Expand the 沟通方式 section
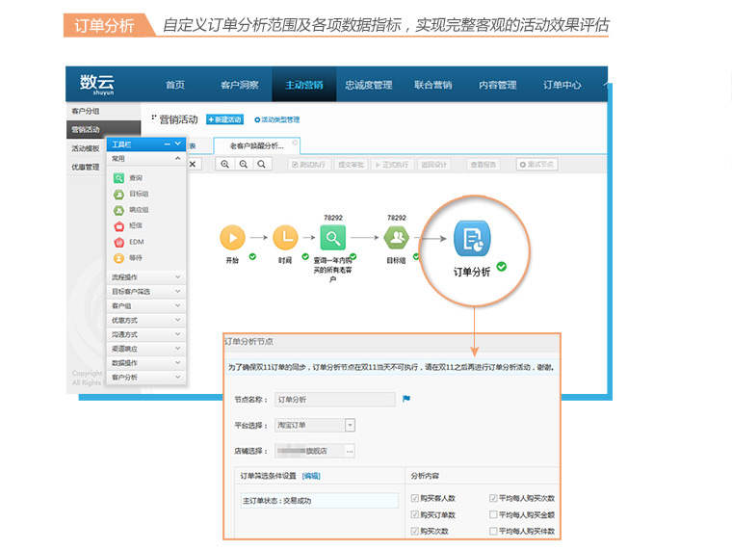This screenshot has width=732, height=550. pos(146,334)
